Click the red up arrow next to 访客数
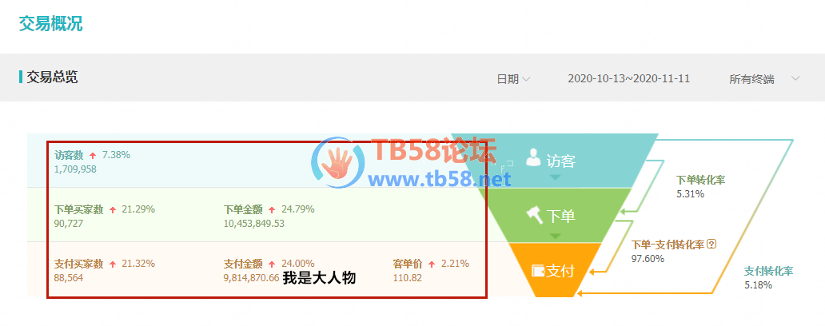This screenshot has height=326, width=825. (93, 155)
